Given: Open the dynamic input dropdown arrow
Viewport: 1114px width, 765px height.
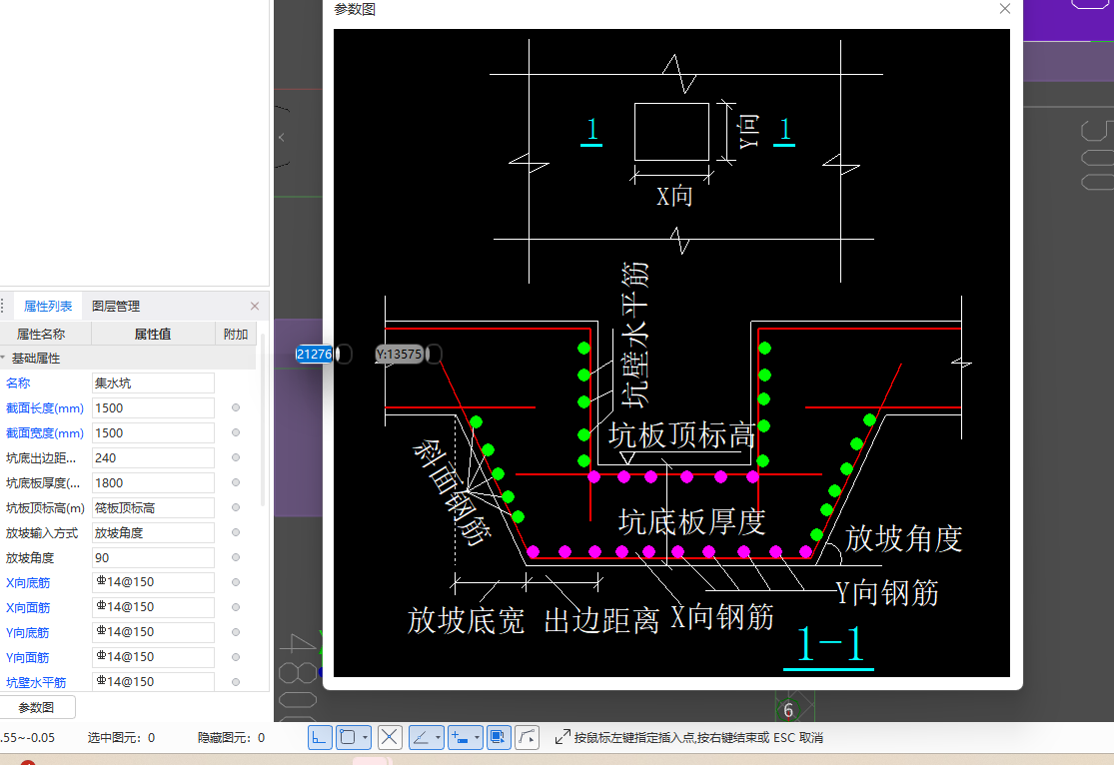Looking at the screenshot, I should [477, 737].
